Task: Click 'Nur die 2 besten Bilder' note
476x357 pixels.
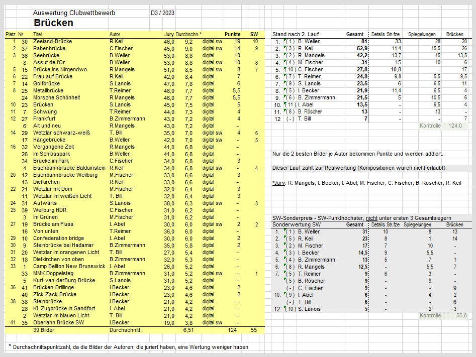Action: (357, 154)
